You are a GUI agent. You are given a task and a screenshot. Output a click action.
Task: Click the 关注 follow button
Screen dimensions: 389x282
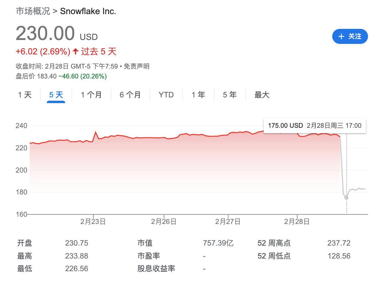[350, 36]
